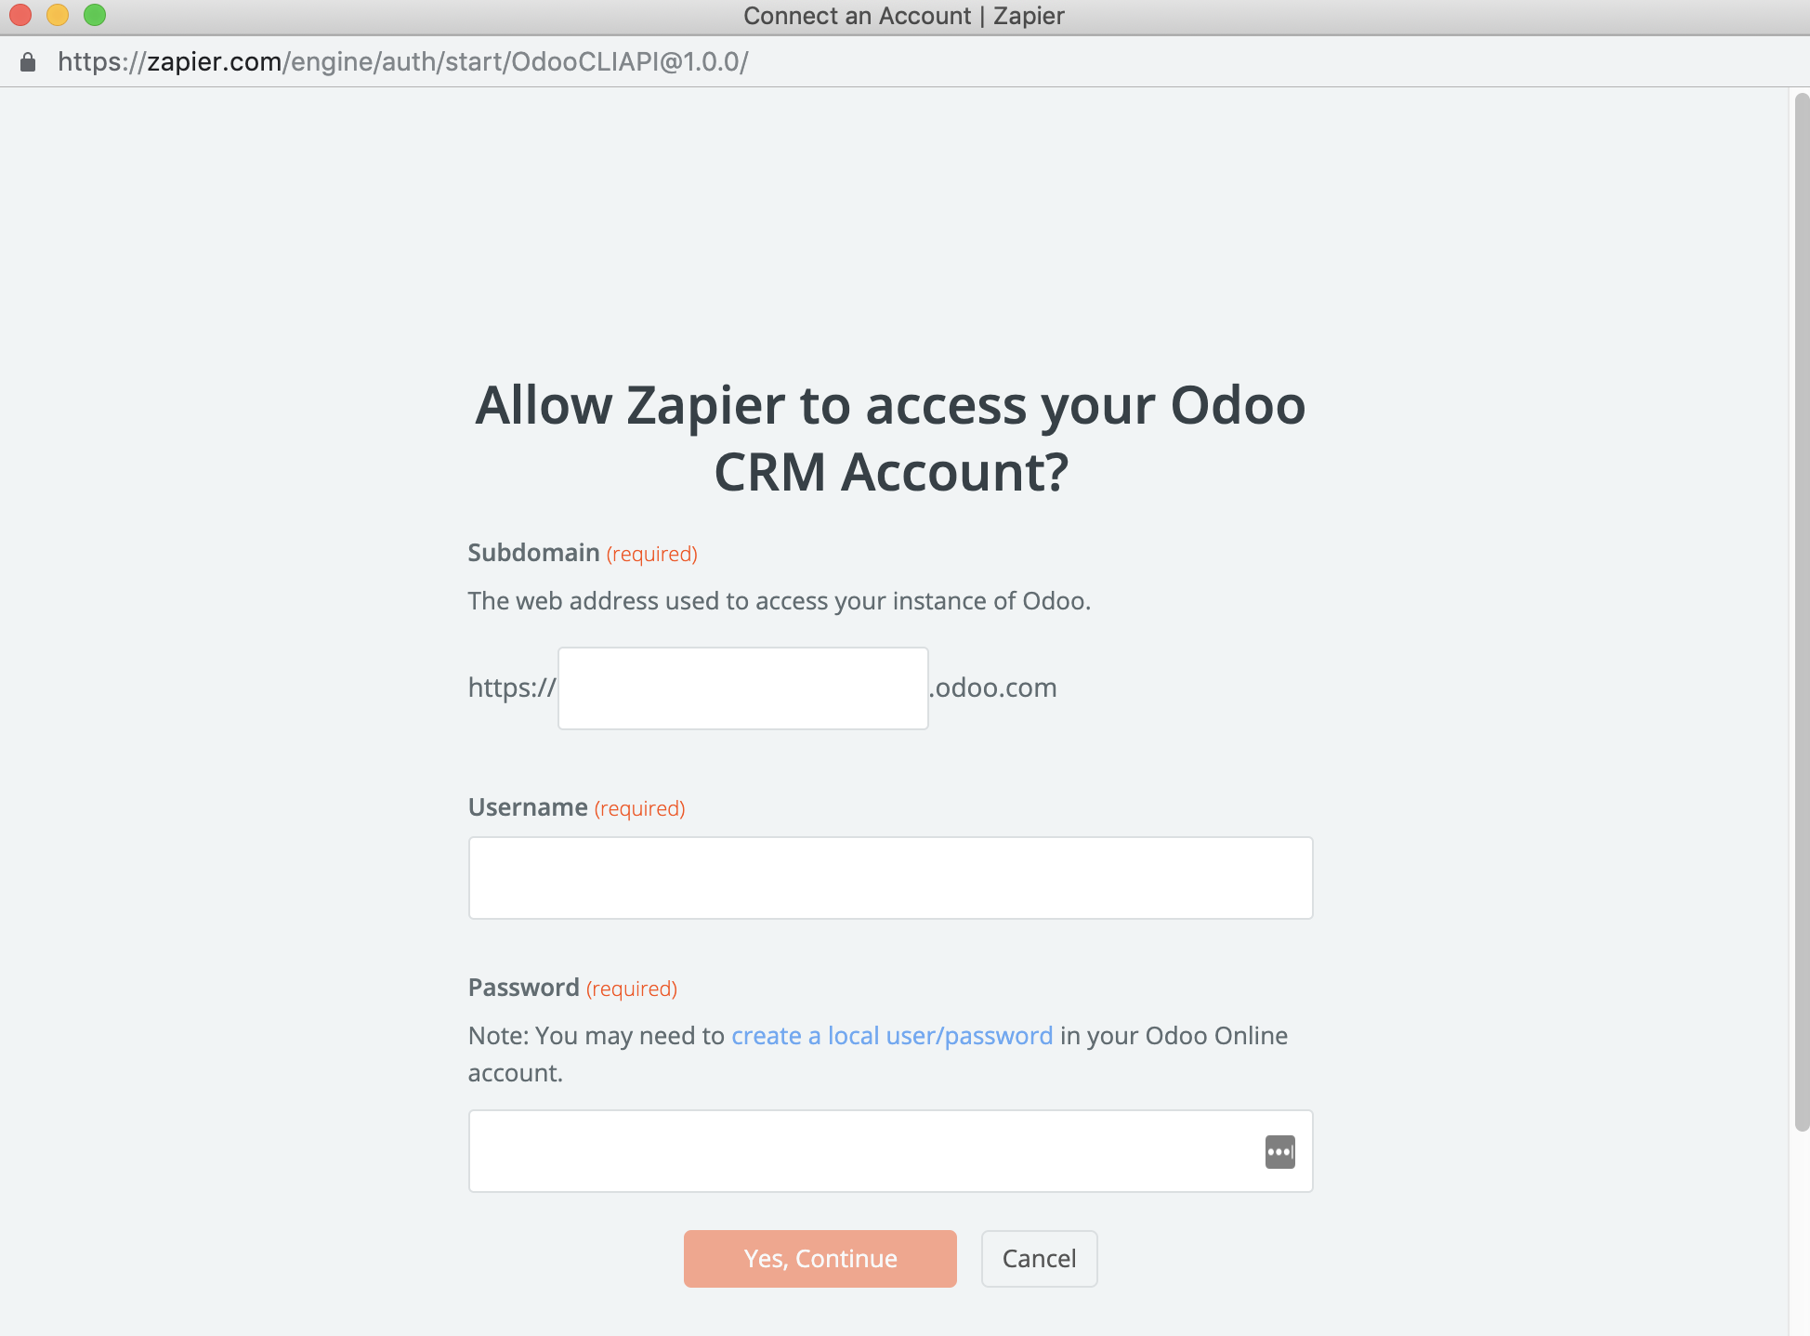Click the lock icon in the address bar
1810x1336 pixels.
click(28, 62)
